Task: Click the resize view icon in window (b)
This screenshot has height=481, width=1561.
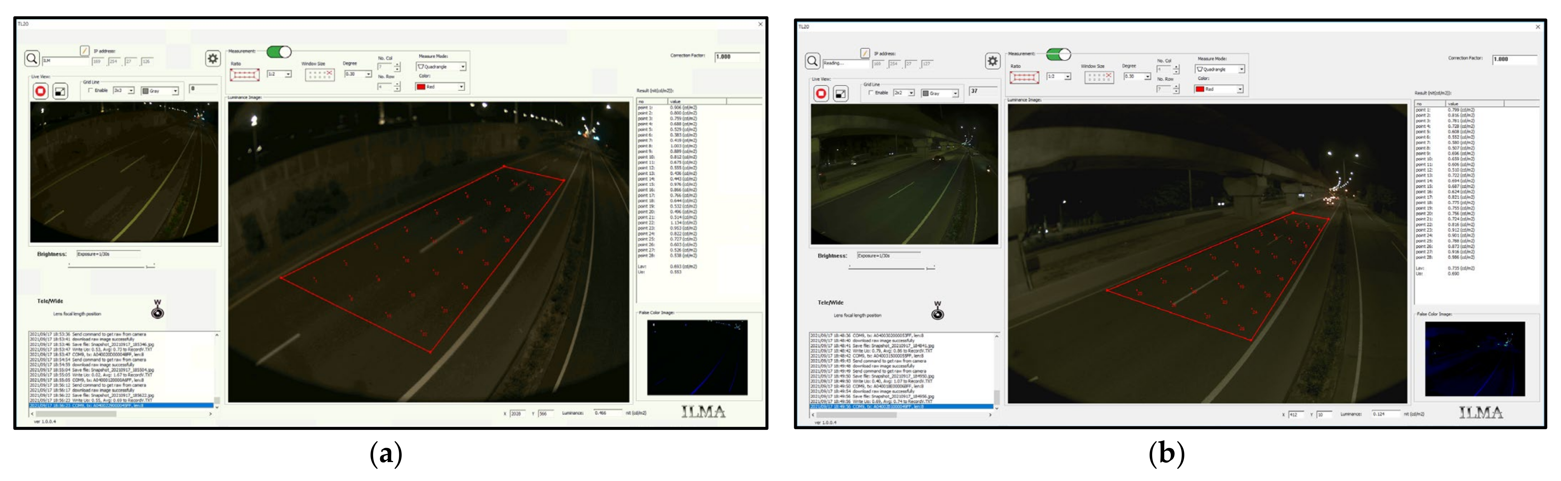Action: coord(841,94)
